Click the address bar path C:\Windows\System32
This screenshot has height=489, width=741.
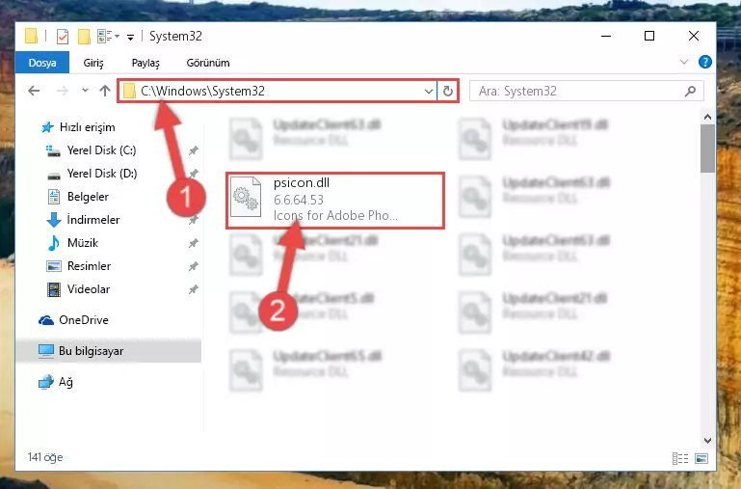[x=202, y=91]
